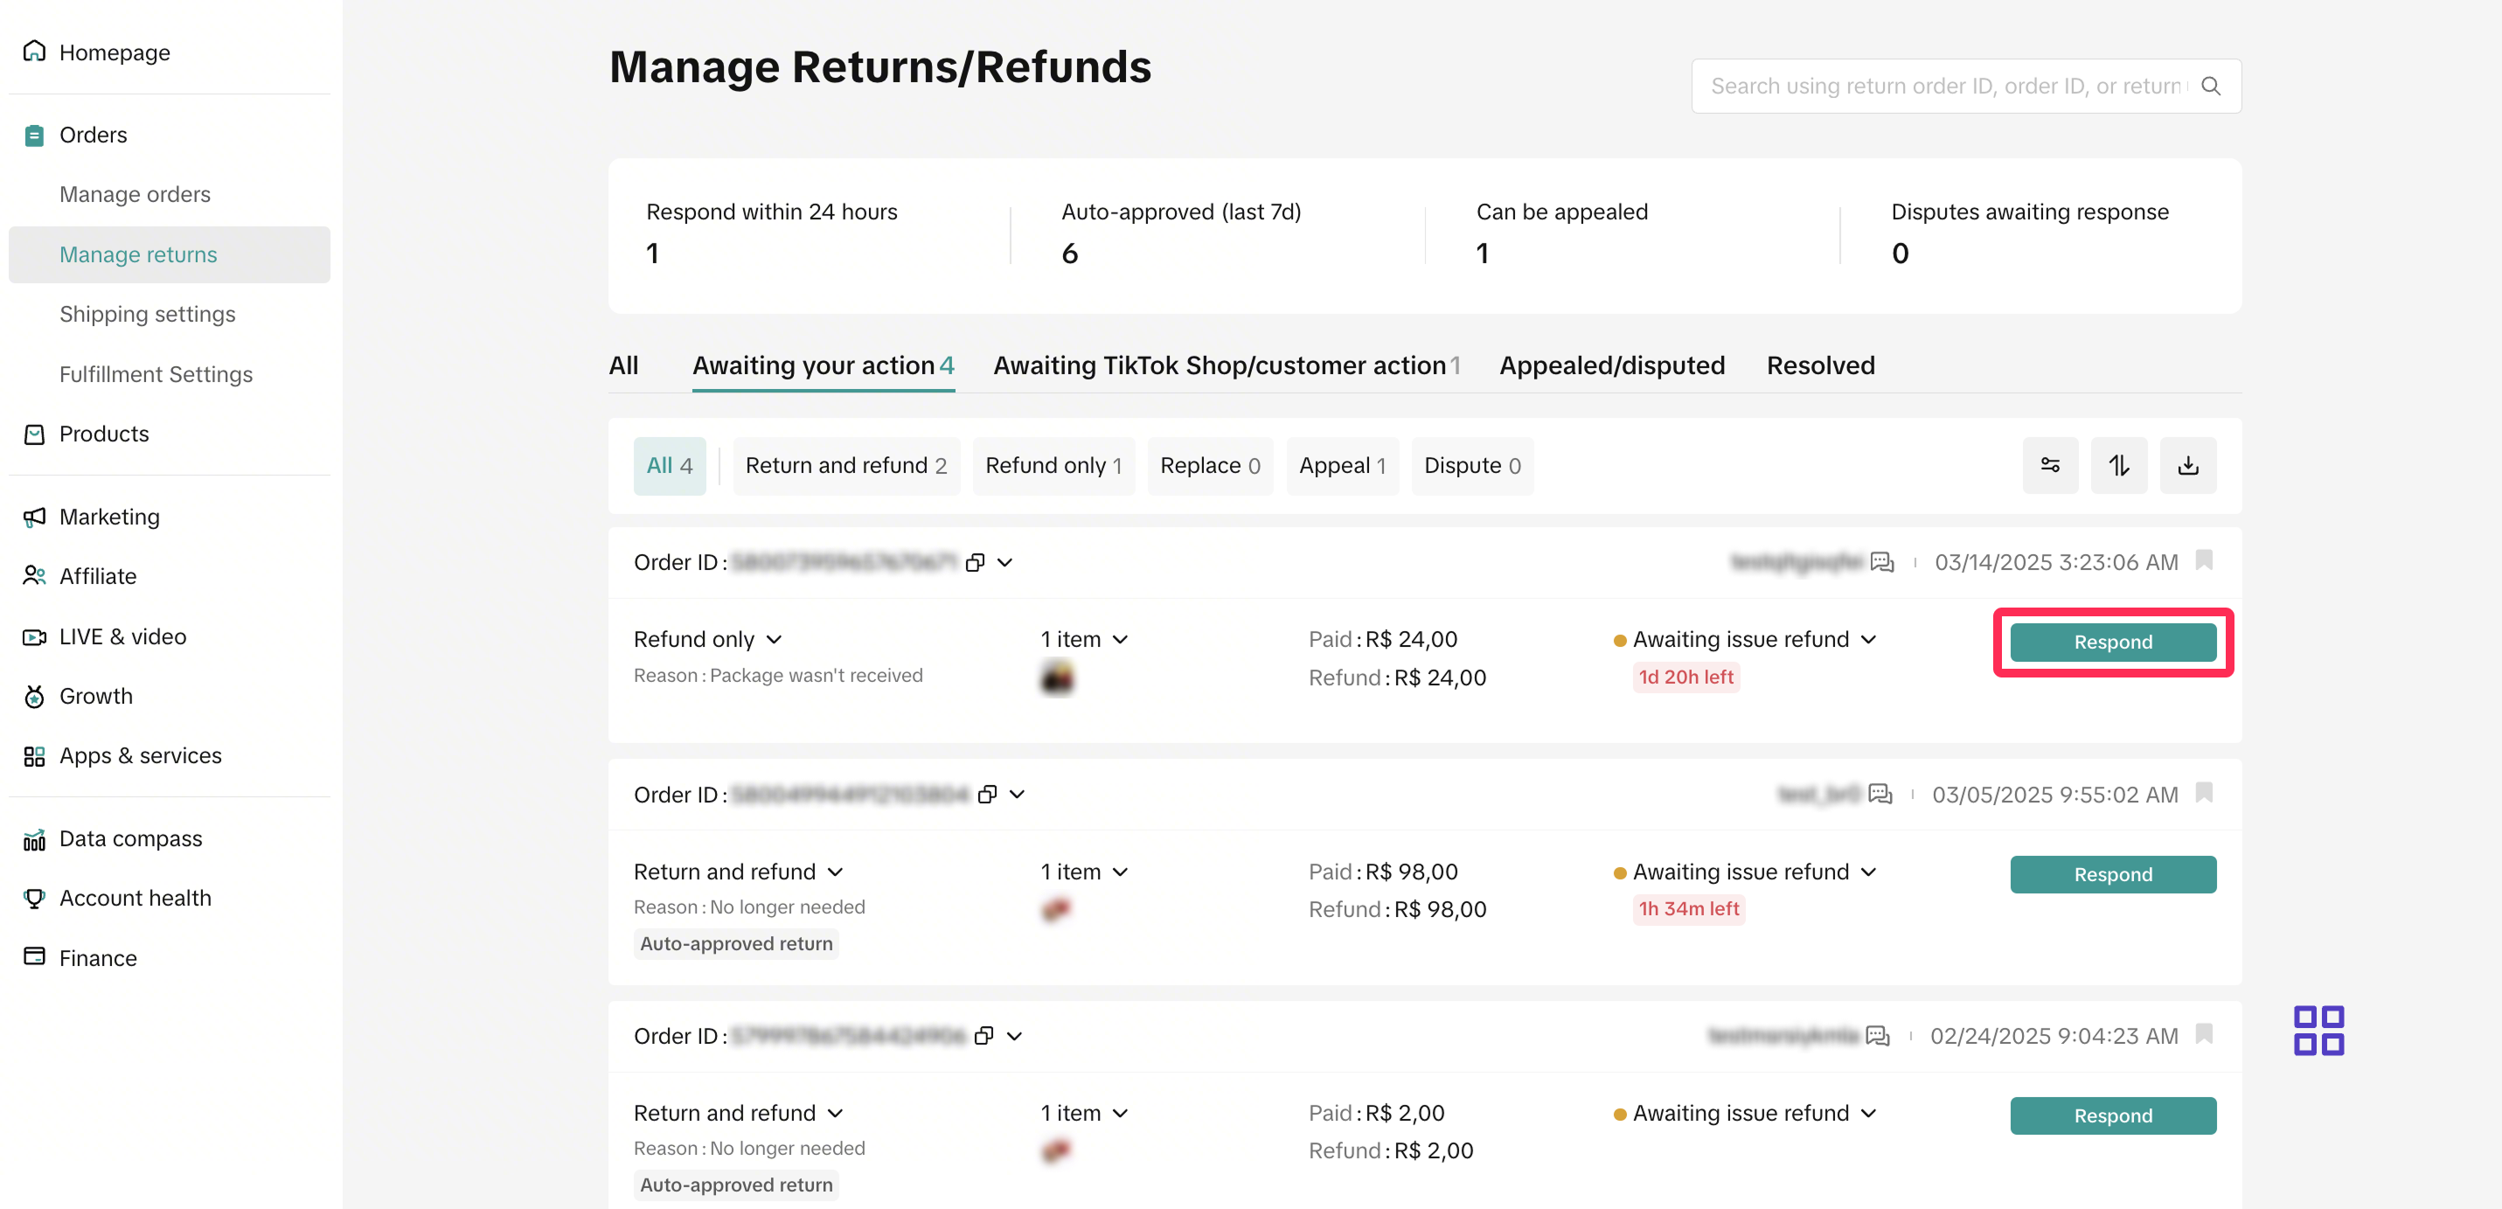The height and width of the screenshot is (1209, 2502).
Task: Open the first order's product thumbnail
Action: [x=1057, y=677]
